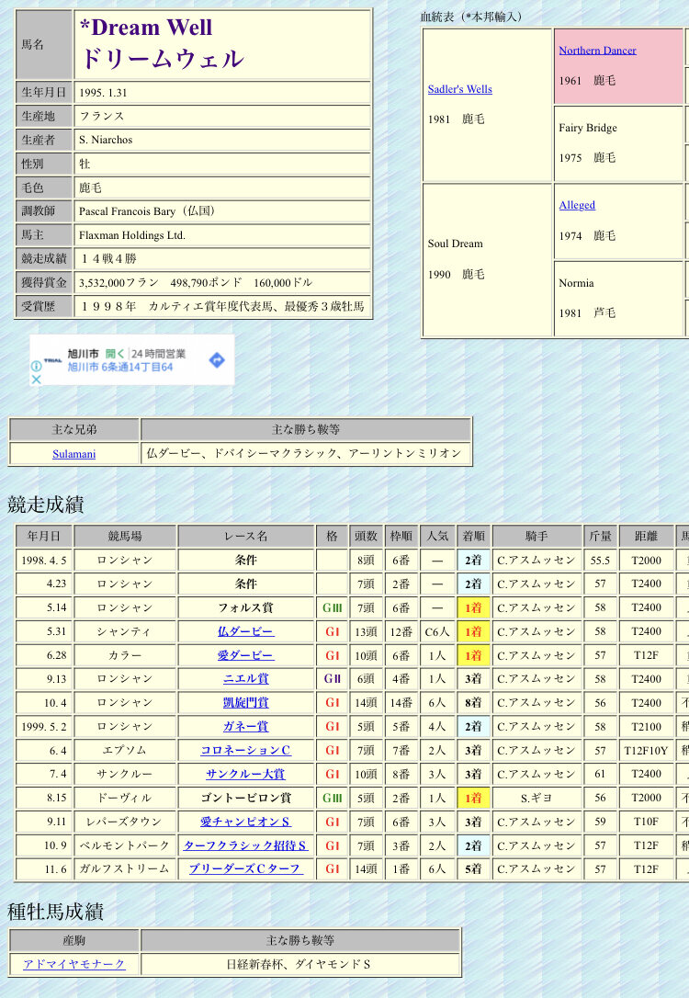Screen dimensions: 689x998
Task: Click the blue directions arrow icon in ad
Action: [x=216, y=360]
